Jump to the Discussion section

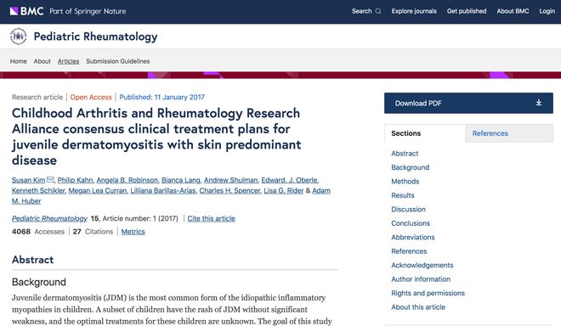click(x=408, y=209)
